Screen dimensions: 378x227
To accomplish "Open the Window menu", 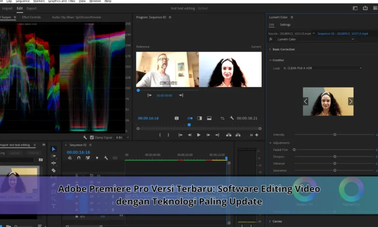I will coord(95,1).
